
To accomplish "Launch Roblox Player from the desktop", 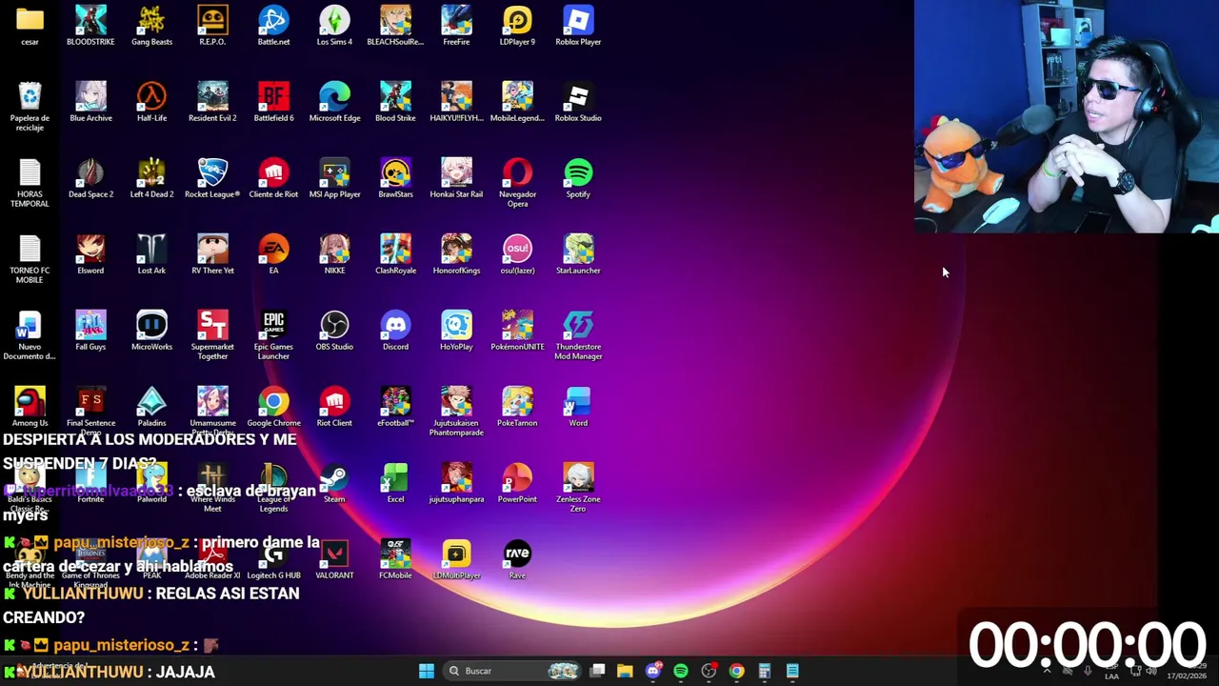I will 578,26.
